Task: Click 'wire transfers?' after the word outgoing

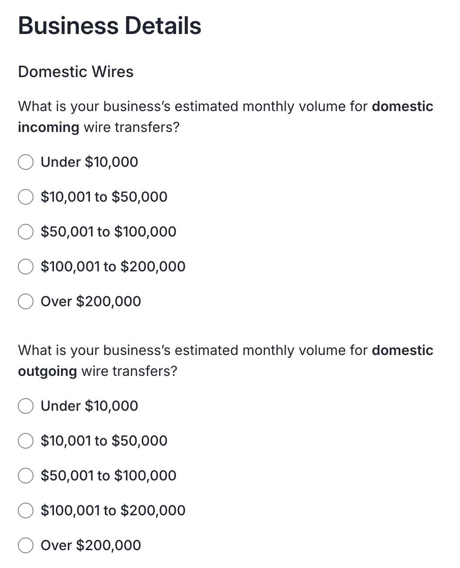Action: click(130, 372)
